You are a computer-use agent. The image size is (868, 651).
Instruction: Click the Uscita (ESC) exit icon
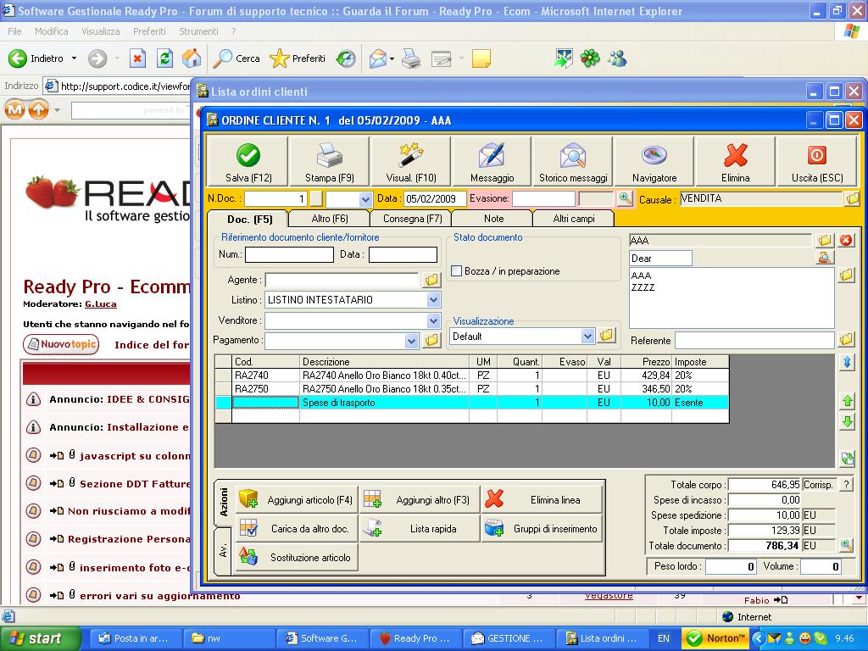coord(816,156)
